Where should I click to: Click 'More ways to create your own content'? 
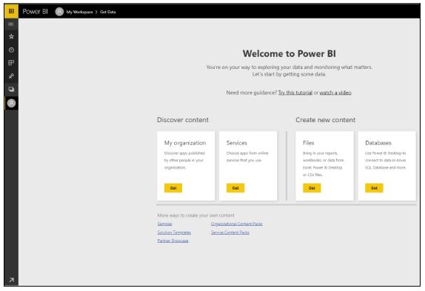pos(196,215)
